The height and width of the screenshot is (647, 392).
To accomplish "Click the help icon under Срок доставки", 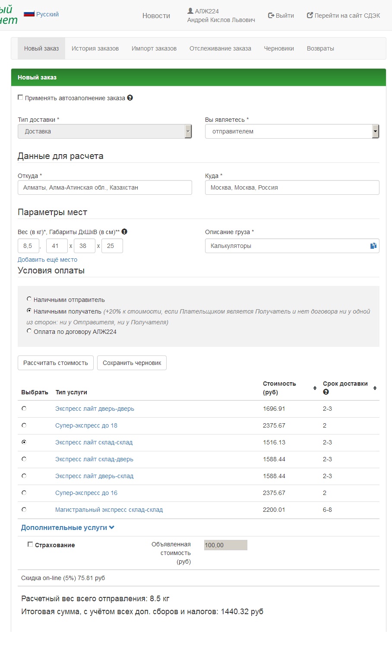I will coord(326,392).
